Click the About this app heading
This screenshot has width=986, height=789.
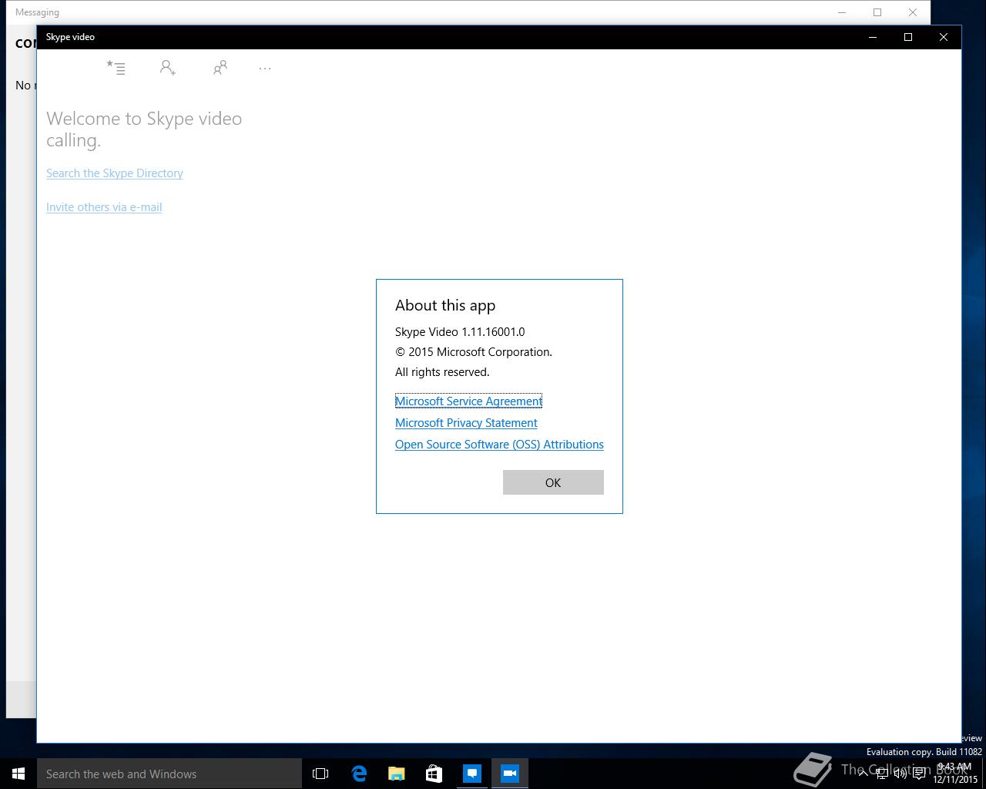[445, 305]
